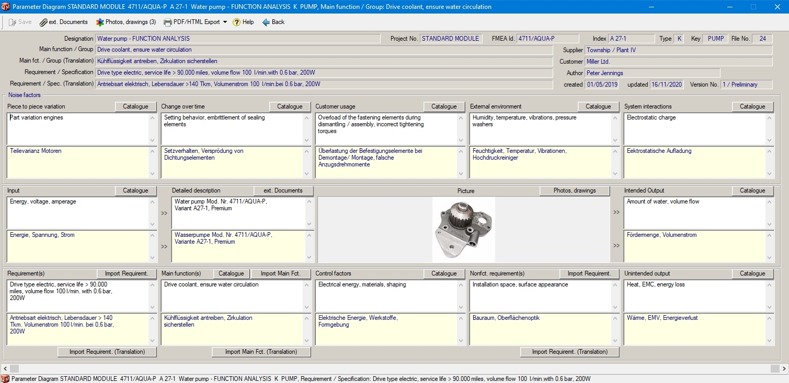The height and width of the screenshot is (383, 789).
Task: Click >> arrow beside 'Energie, Spannung, Strom'
Action: pyautogui.click(x=164, y=246)
